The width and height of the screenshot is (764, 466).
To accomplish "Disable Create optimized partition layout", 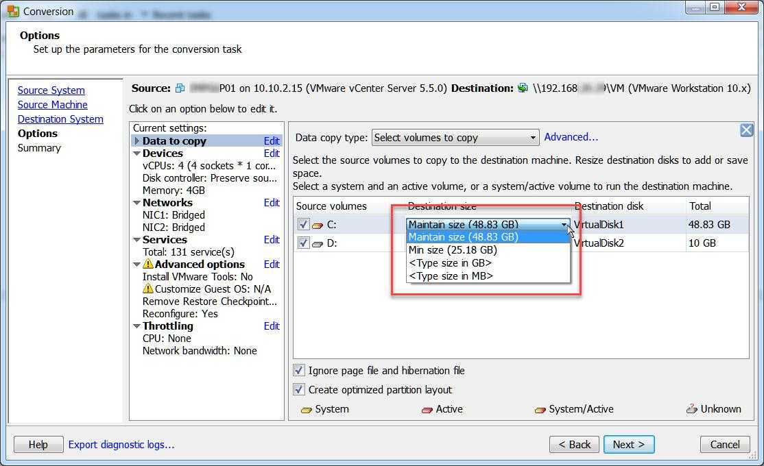I will [x=299, y=390].
